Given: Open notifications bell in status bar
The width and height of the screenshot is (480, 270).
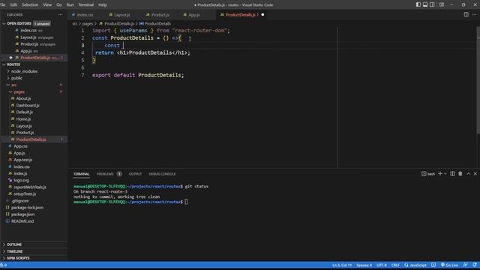Looking at the screenshot, I should tap(475, 265).
